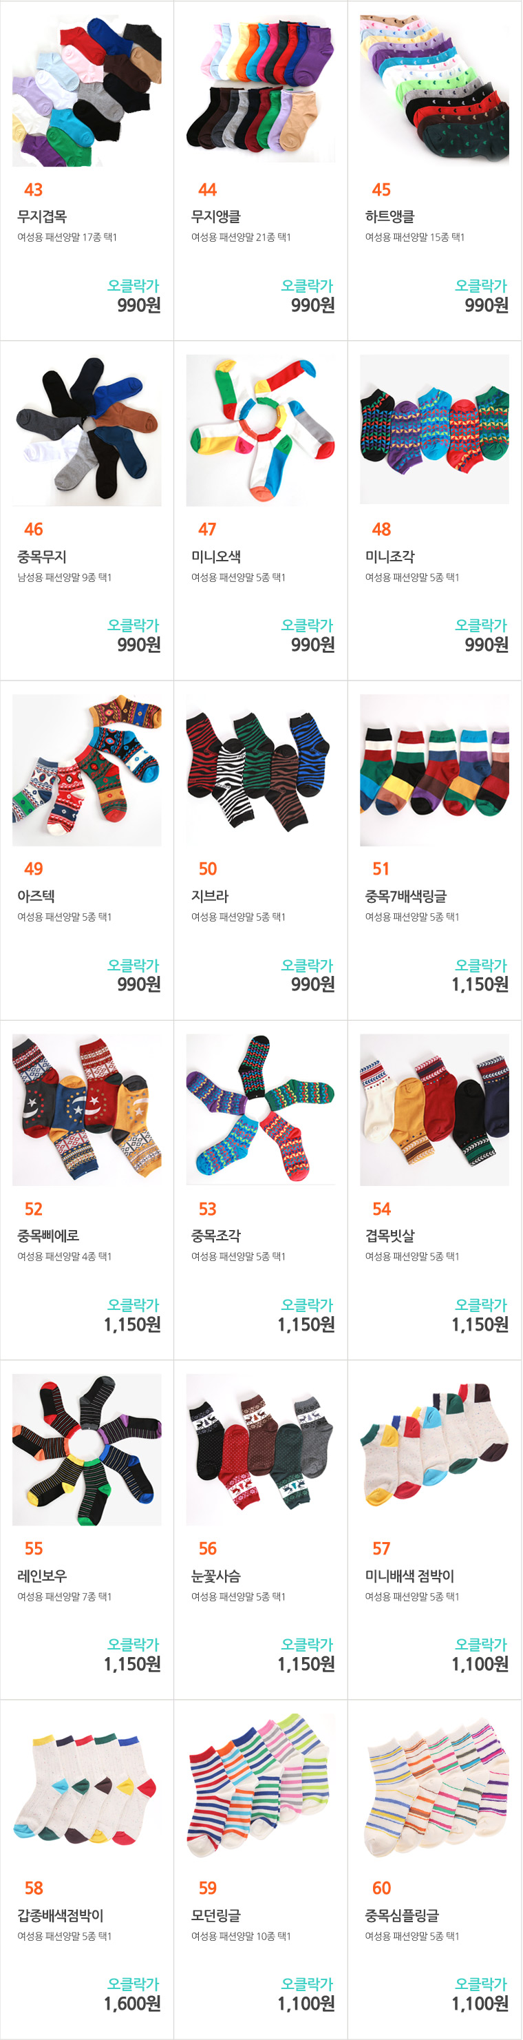Select the 지브라 zebra-stripe socks image
This screenshot has width=523, height=2040.
pos(260,770)
